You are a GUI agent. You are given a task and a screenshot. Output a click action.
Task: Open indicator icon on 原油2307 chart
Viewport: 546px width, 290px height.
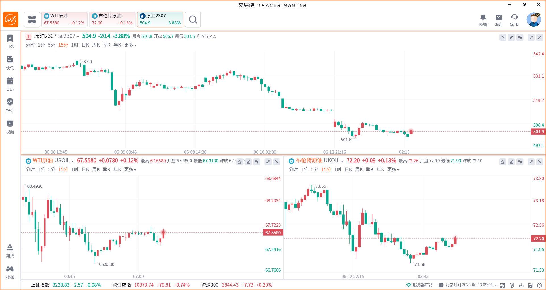pos(503,37)
